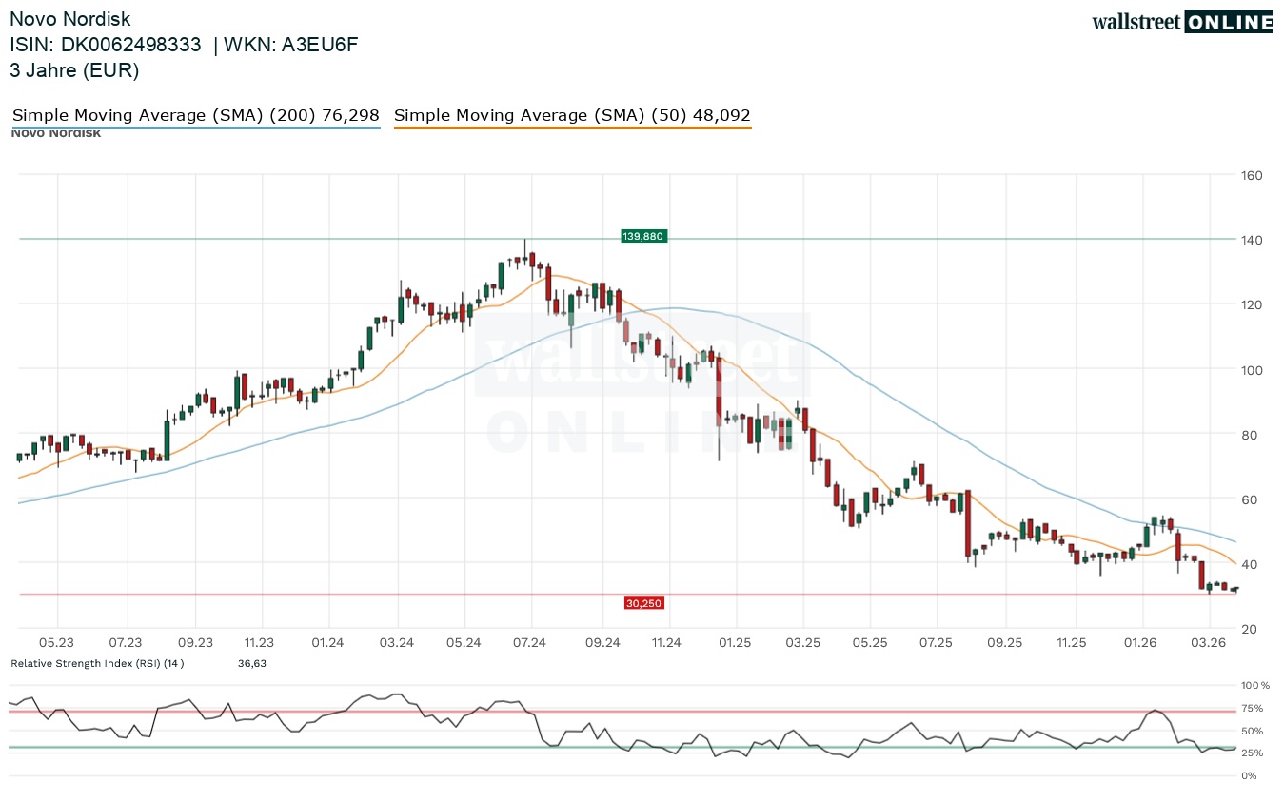
Task: Click the orange line under SMA (50) legend
Action: pos(572,127)
